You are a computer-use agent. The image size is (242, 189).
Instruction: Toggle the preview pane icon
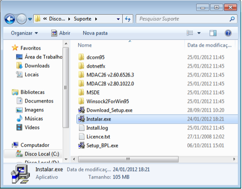tap(213, 33)
